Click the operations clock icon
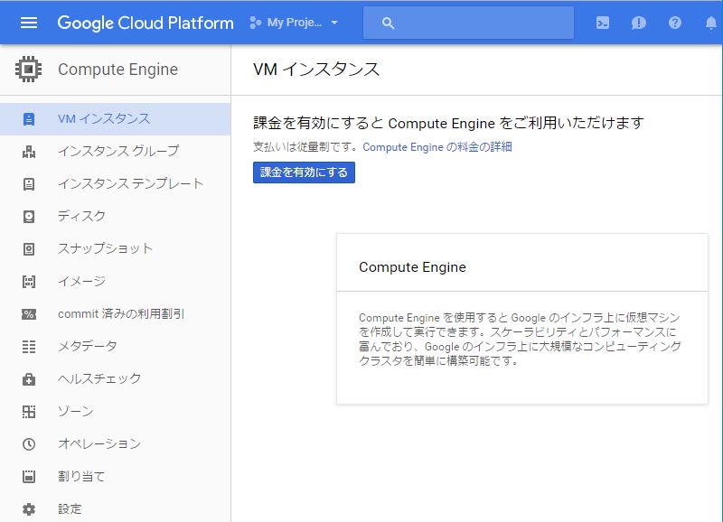The height and width of the screenshot is (522, 723). (29, 443)
